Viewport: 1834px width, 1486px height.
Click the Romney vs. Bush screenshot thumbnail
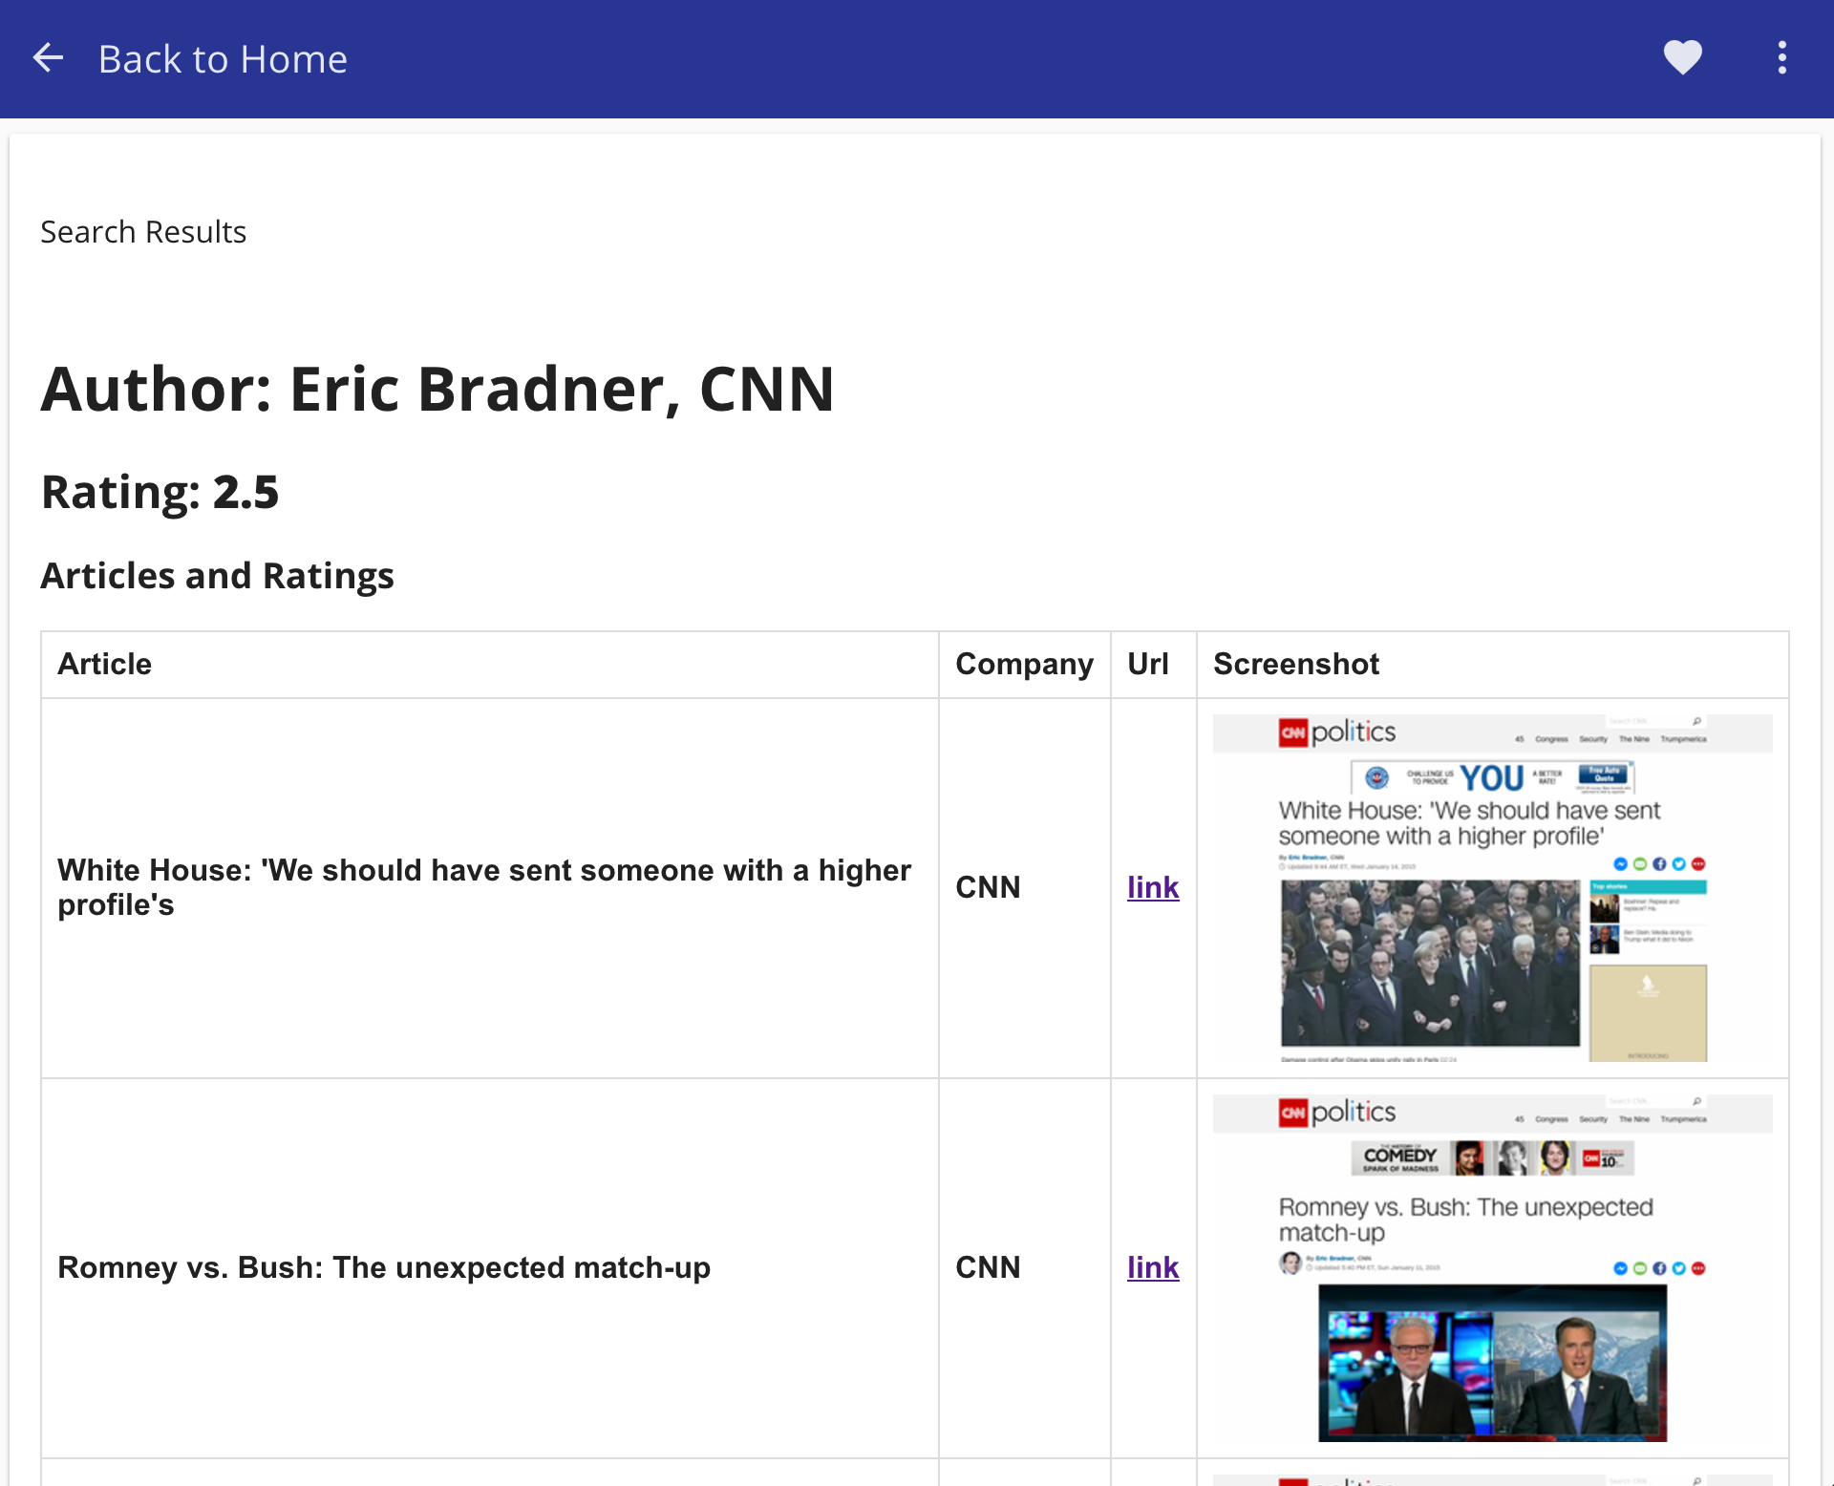coord(1492,1267)
